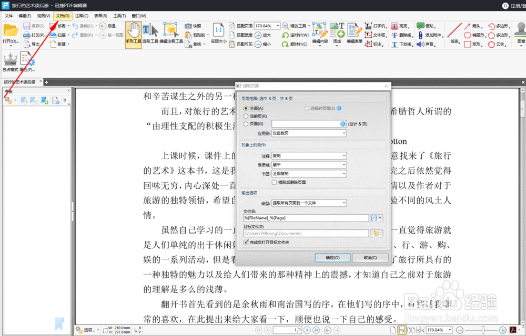Open the 类型 output dropdown in the dialog

[x=309, y=203]
